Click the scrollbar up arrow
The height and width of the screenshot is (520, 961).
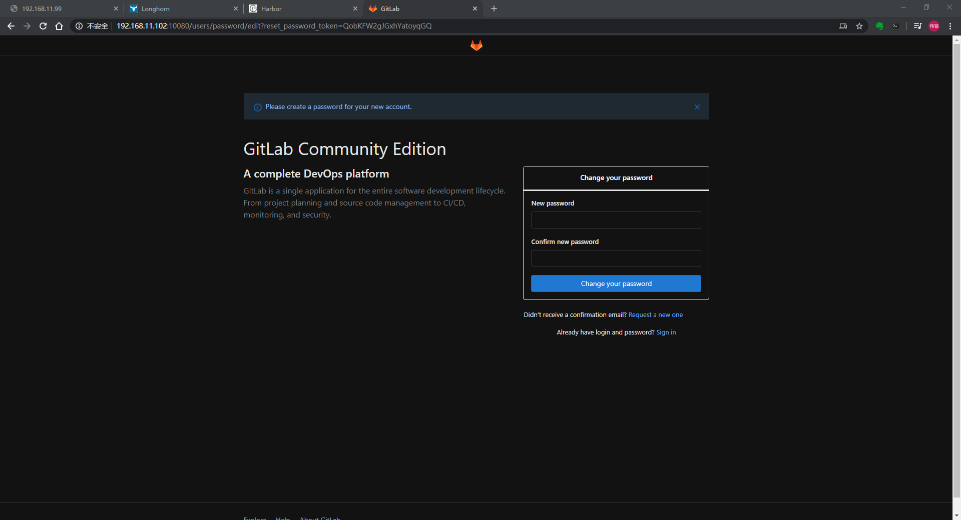pos(956,39)
